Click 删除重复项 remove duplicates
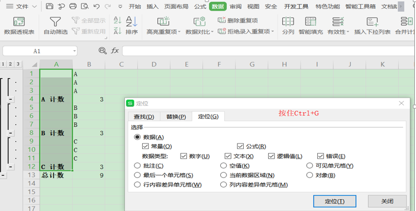The image size is (416, 211). point(238,20)
